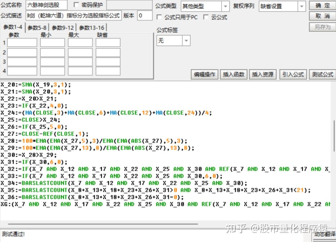Run the 测试公式 button
Screen dimensions: 336x242
(323, 74)
